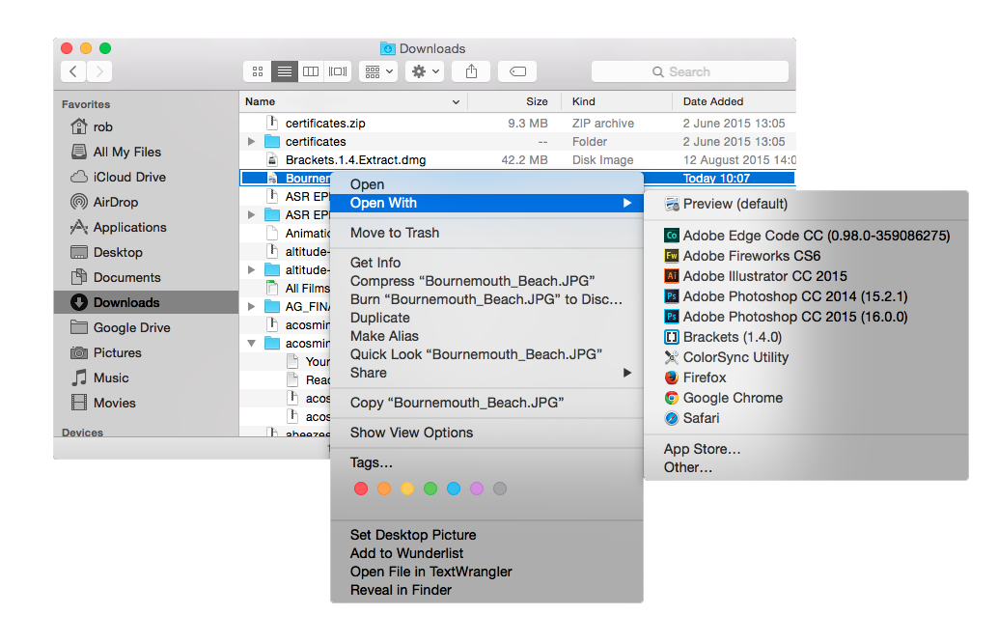Choose Show View Options
Screen dimensions: 998x643
pos(486,433)
